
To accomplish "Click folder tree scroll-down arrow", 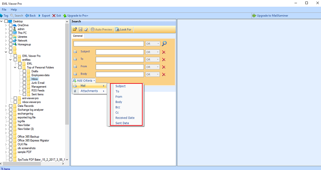I will (x=67, y=159).
